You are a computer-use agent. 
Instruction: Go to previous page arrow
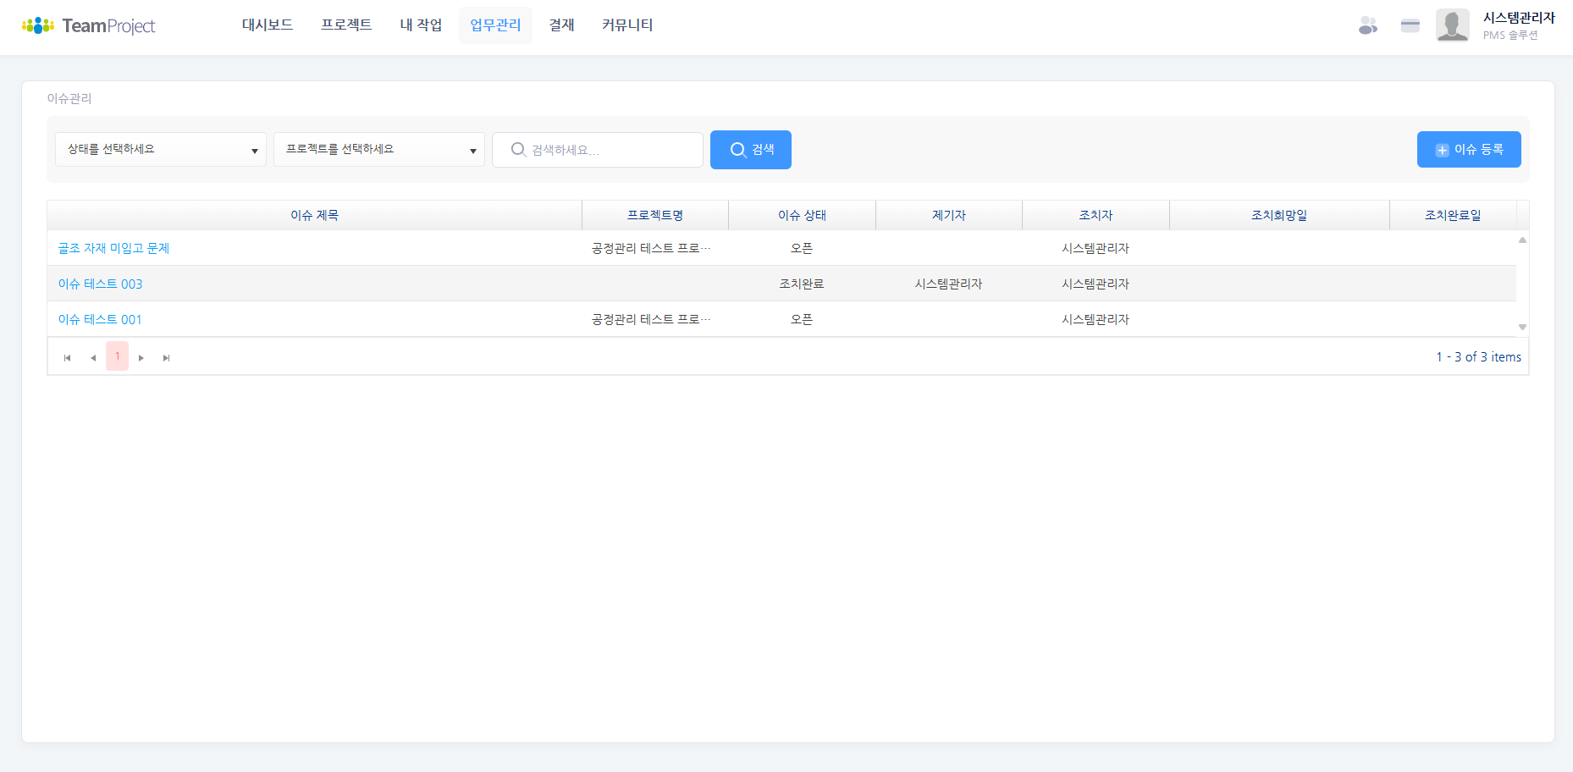coord(93,357)
